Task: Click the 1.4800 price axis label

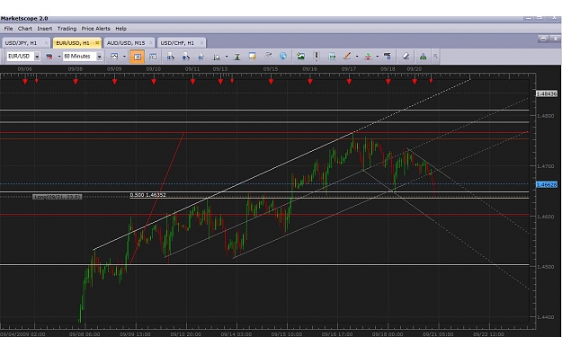Action: pos(546,116)
